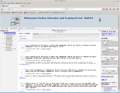Open the History menu
This screenshot has width=120, height=93.
coord(13,3)
